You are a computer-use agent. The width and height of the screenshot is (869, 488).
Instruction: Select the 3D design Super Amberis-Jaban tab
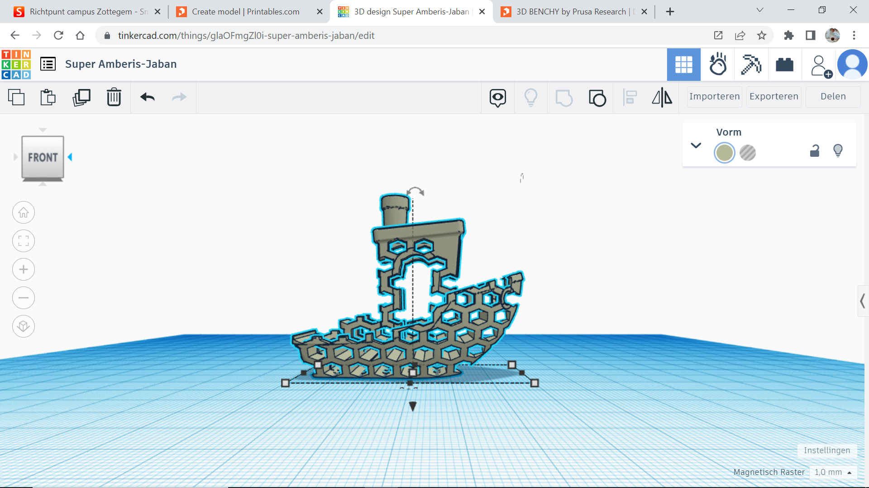pyautogui.click(x=411, y=12)
